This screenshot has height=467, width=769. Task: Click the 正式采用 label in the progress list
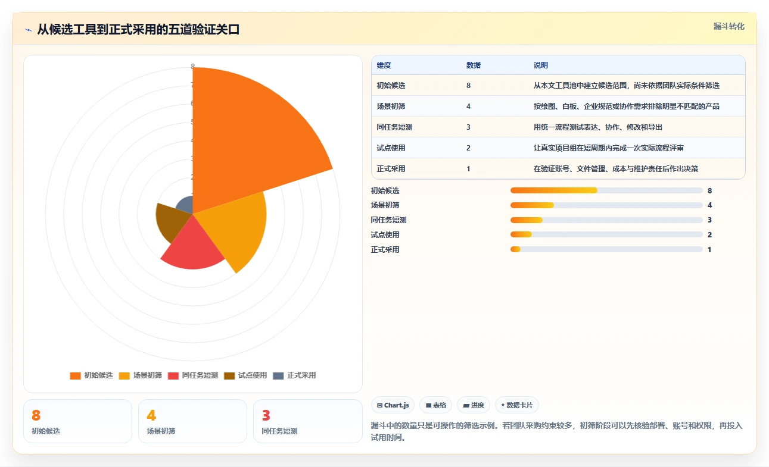(x=385, y=250)
